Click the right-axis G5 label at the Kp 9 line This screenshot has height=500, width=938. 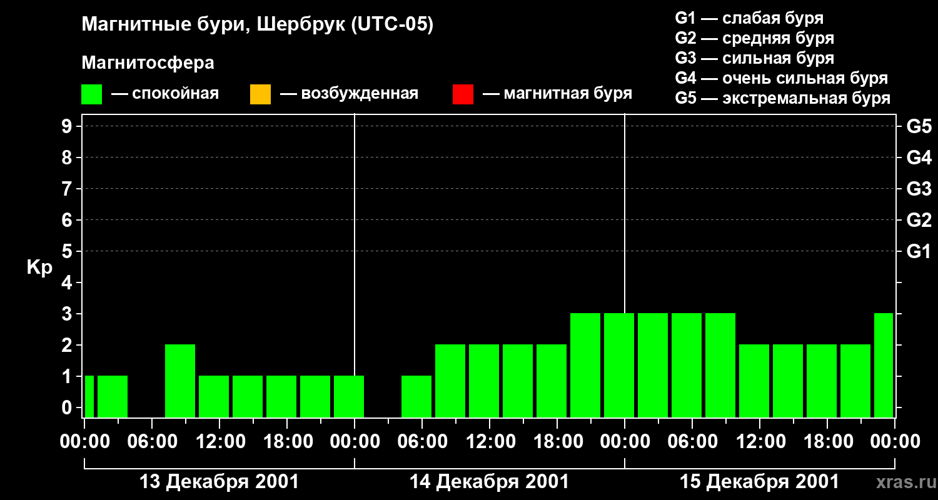tap(919, 126)
